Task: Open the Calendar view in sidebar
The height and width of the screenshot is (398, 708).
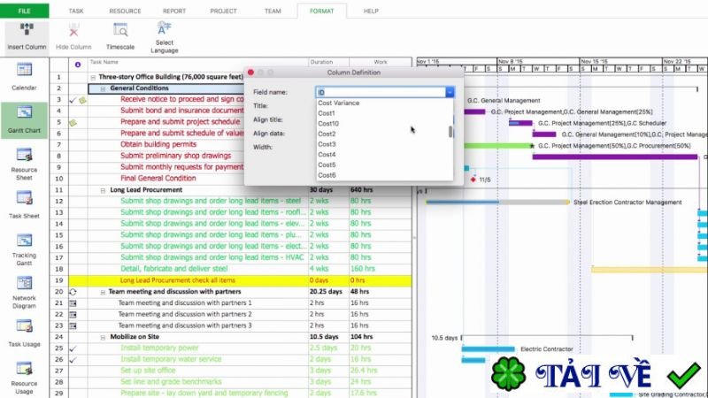Action: [24, 70]
